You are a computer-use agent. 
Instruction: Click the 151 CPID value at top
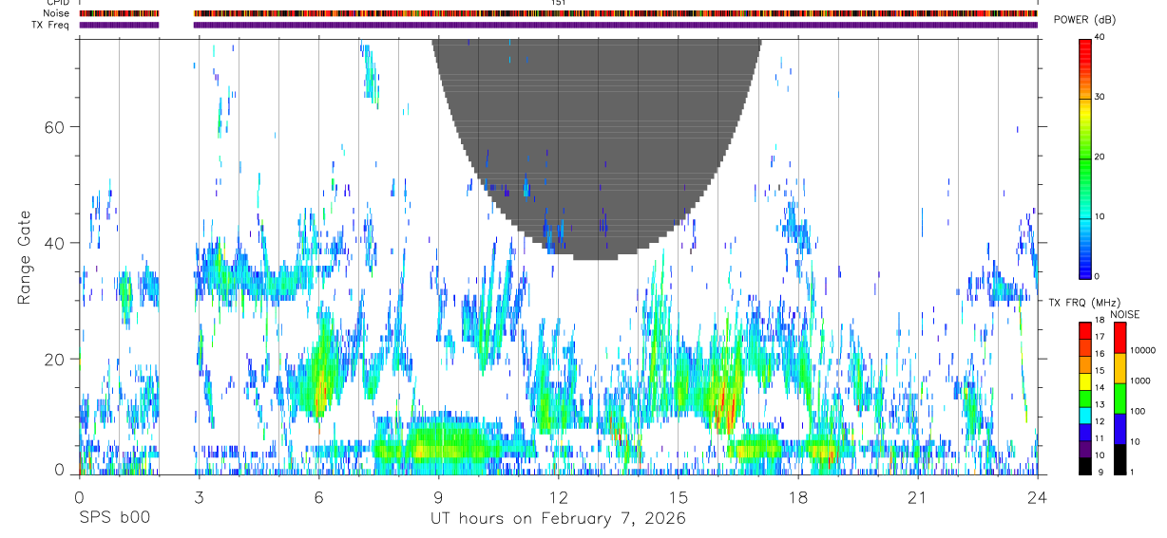click(559, 3)
